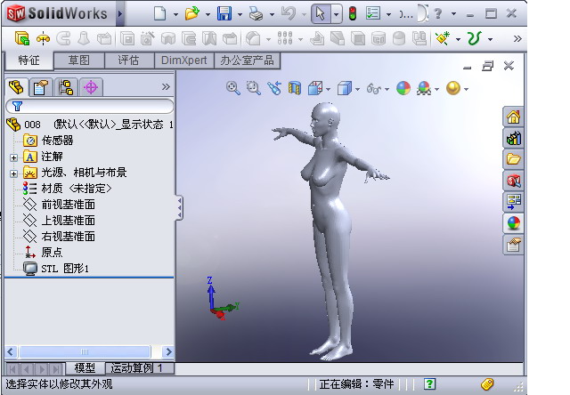The image size is (570, 395).
Task: Expand the Curves dropdown arrow
Action: pos(490,39)
